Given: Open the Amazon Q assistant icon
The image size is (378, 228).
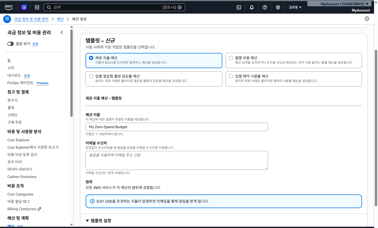Looking at the screenshot, I should coord(24,7).
